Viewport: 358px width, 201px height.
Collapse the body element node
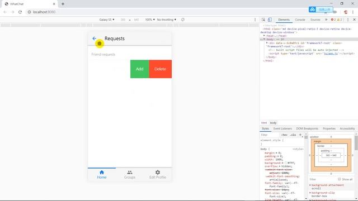[x=264, y=39]
